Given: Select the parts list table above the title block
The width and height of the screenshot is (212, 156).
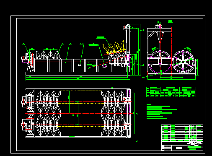Looking at the screenshot, I should [x=182, y=133].
